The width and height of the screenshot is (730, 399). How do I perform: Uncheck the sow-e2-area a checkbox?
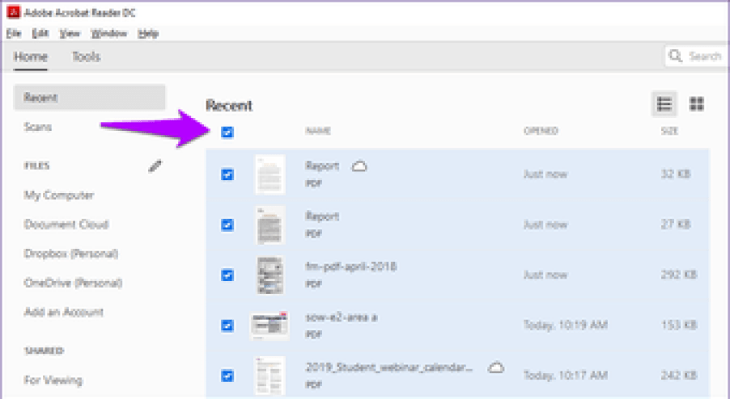tap(227, 325)
